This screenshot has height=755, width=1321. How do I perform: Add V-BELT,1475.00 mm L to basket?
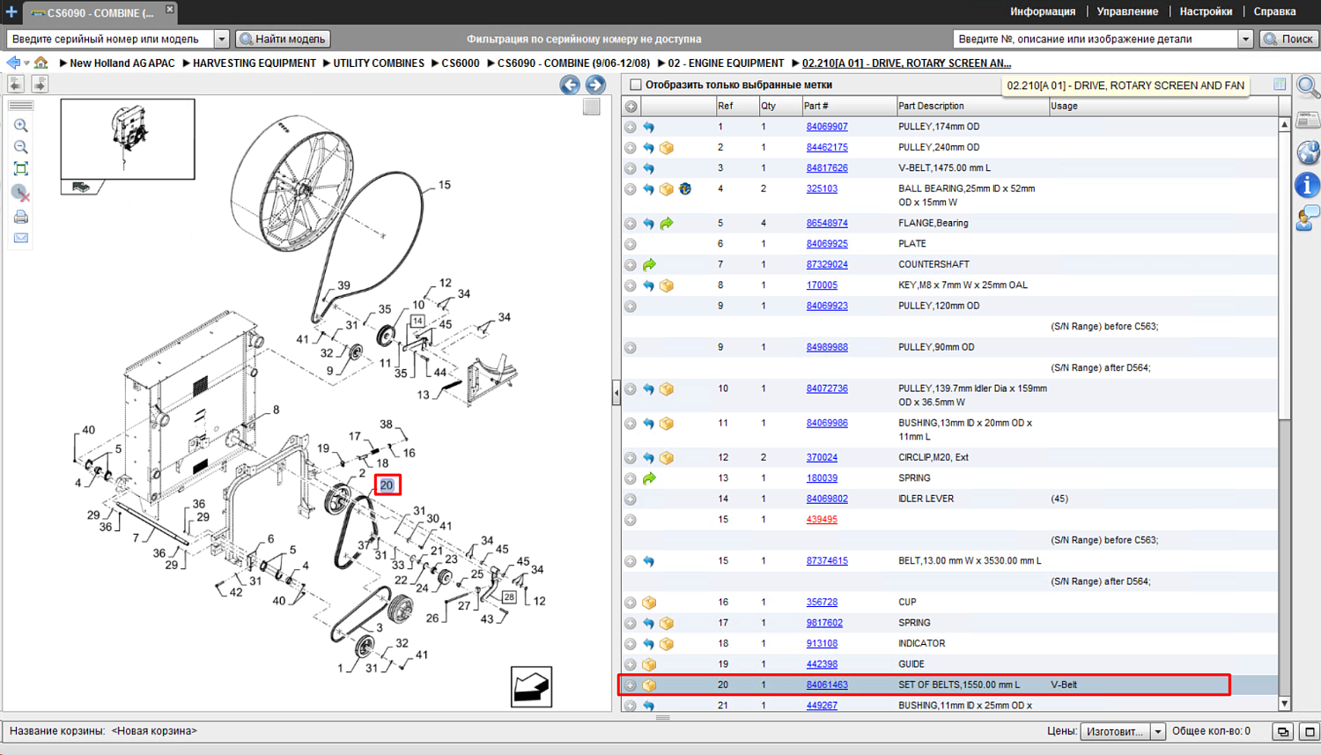coord(631,168)
